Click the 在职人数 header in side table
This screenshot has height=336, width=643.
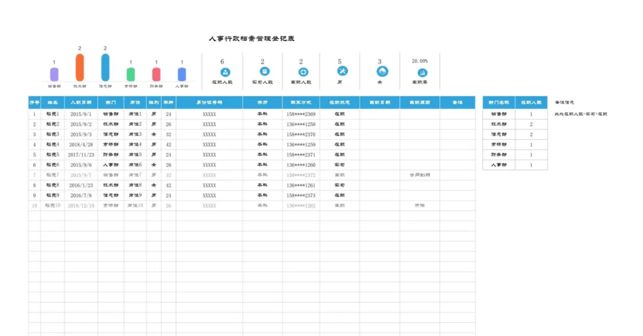pos(531,102)
